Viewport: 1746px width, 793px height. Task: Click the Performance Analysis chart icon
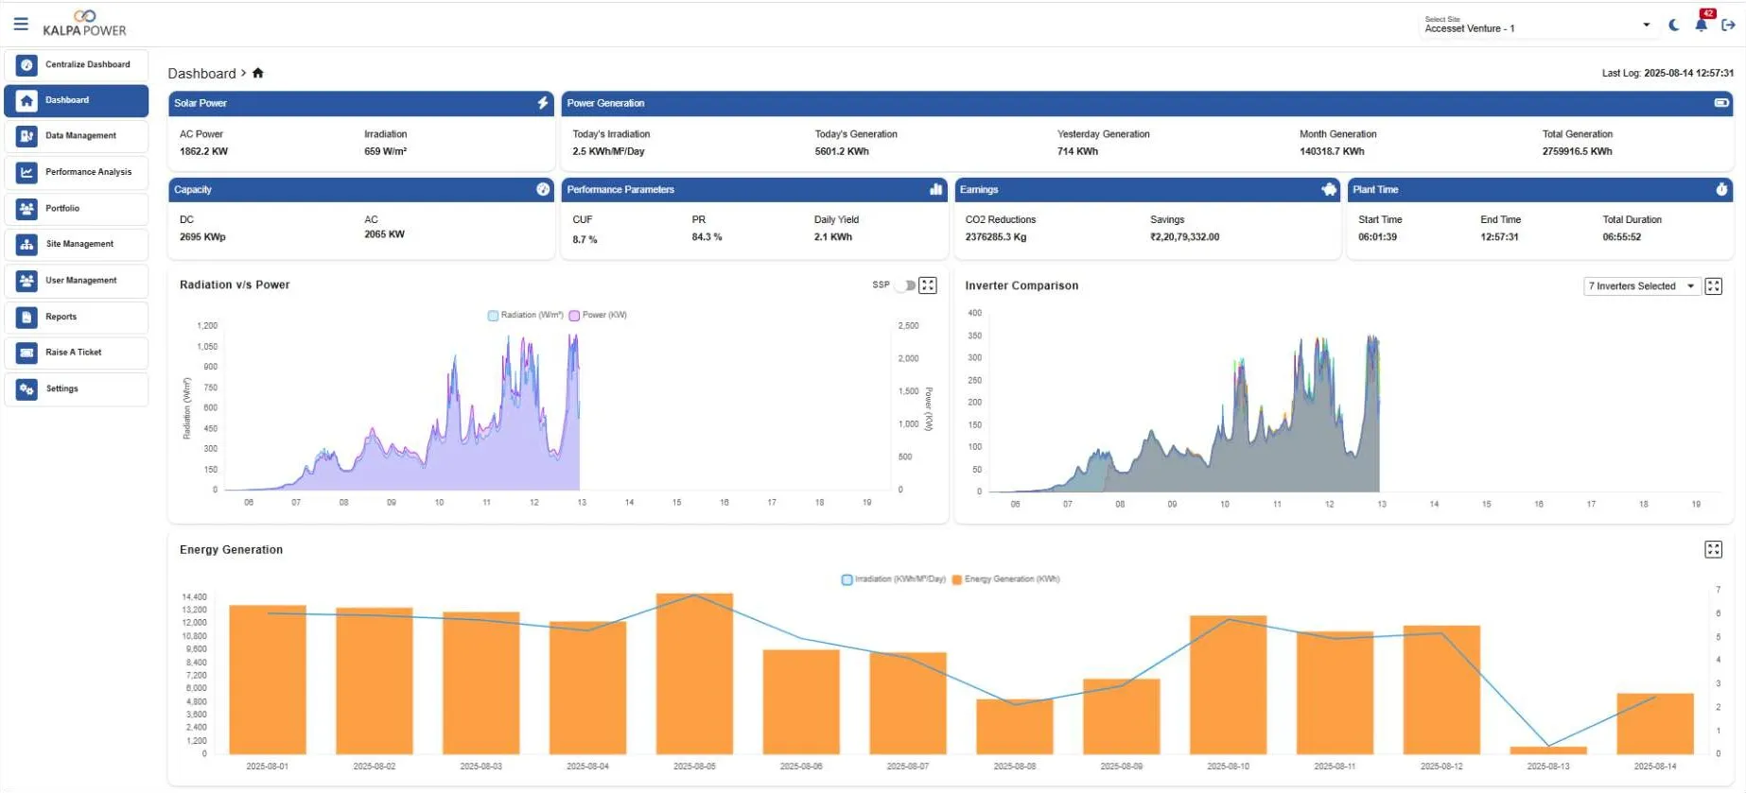[26, 172]
